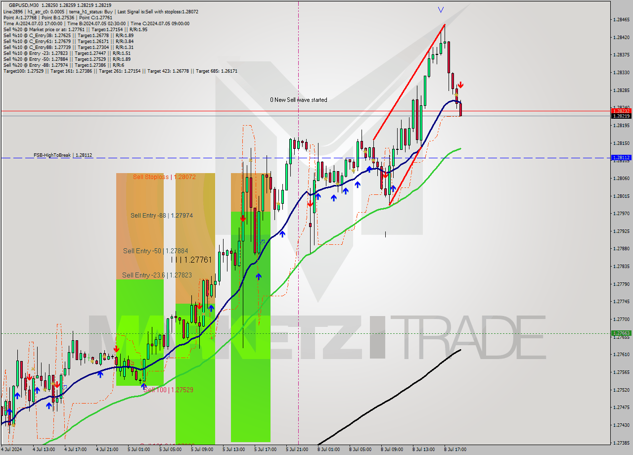Click the '4 Jul 21:00' time axis label
633x455 pixels.
(x=107, y=450)
